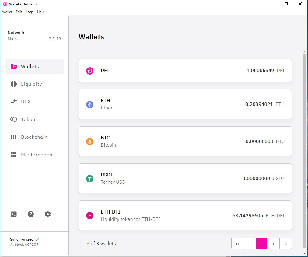
Task: Click the orange Bitcoin icon
Action: point(90,141)
